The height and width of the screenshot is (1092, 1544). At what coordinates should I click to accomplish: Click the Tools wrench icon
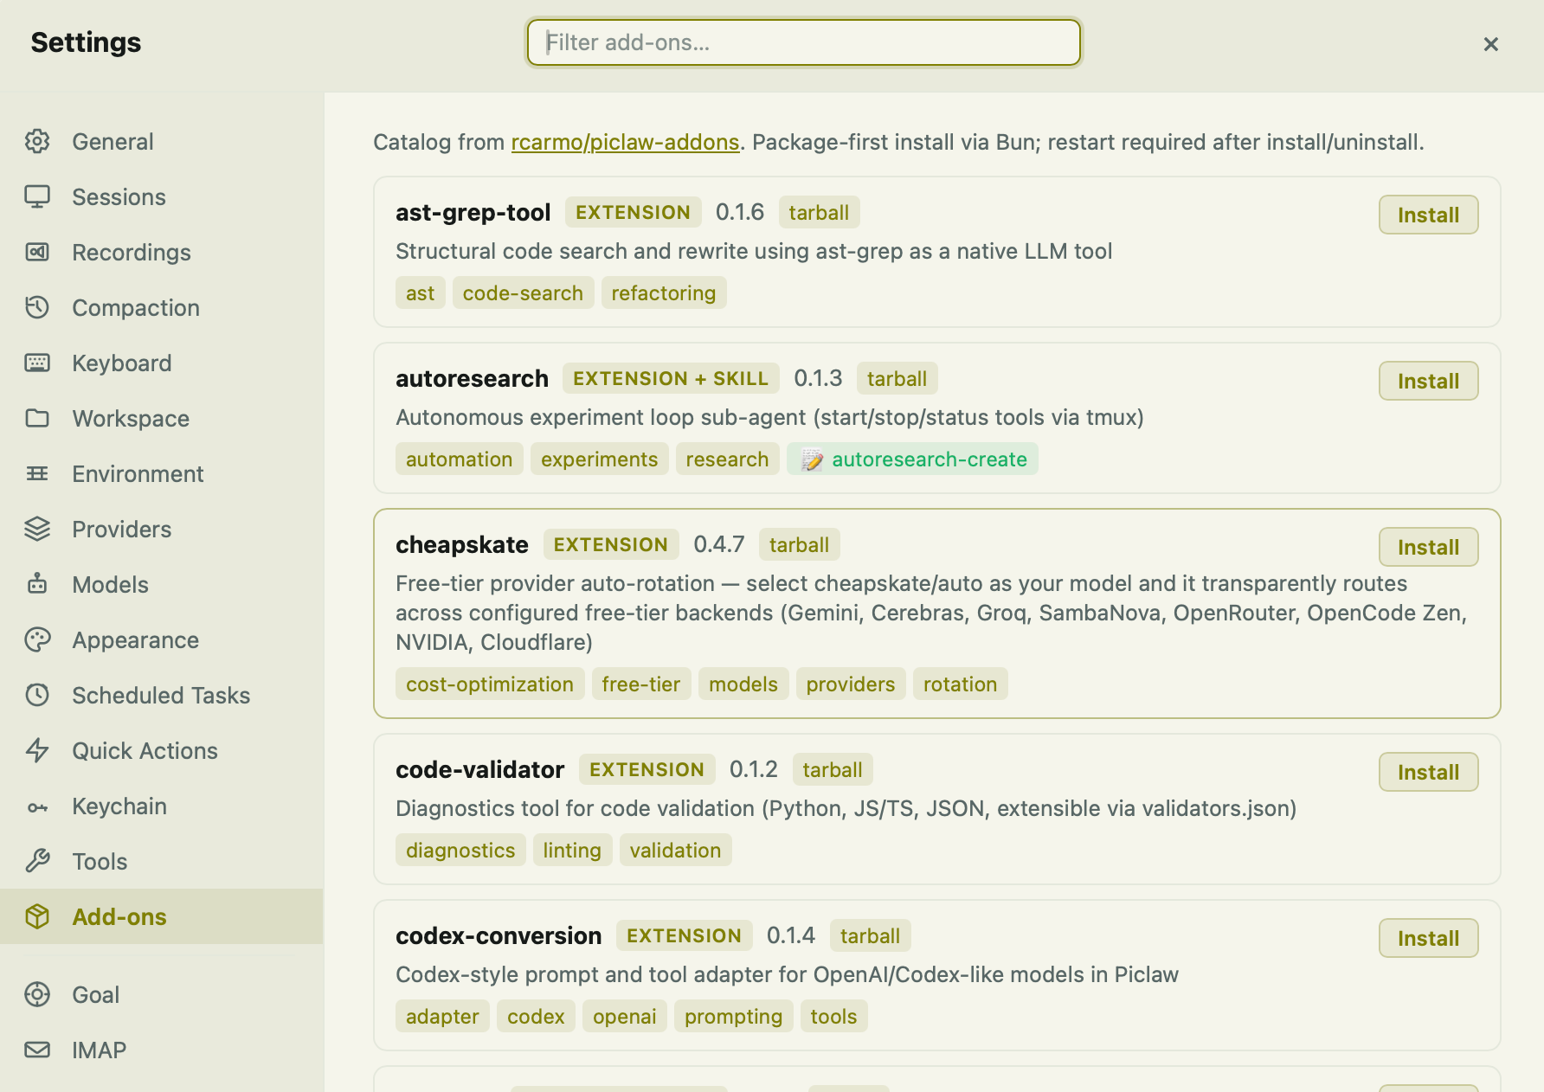(37, 861)
